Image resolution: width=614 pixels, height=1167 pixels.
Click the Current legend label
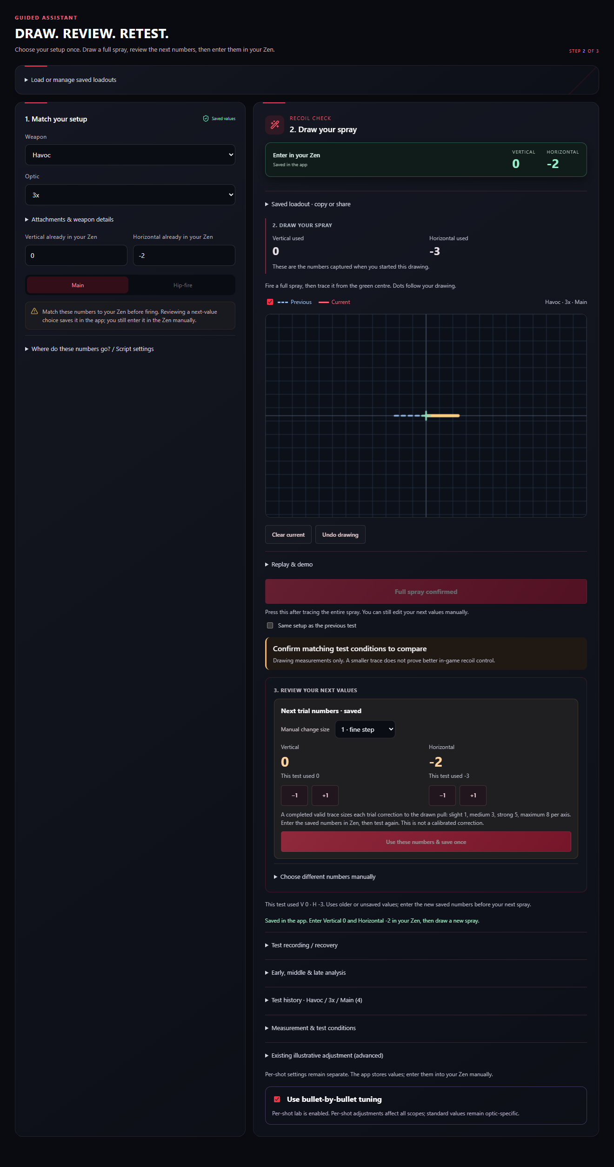341,302
